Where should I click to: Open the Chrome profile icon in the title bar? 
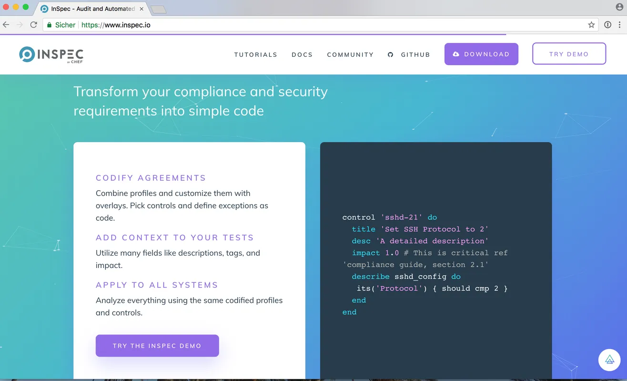click(619, 7)
